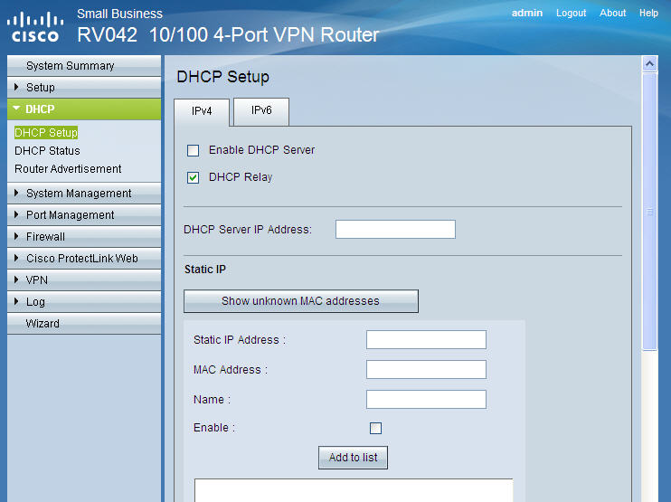Viewport: 671px width, 502px height.
Task: Click Show unknown MAC addresses button
Action: pos(301,301)
